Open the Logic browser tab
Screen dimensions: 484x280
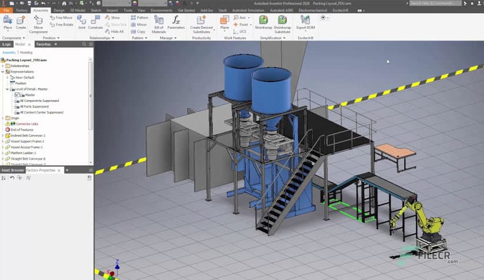6,45
